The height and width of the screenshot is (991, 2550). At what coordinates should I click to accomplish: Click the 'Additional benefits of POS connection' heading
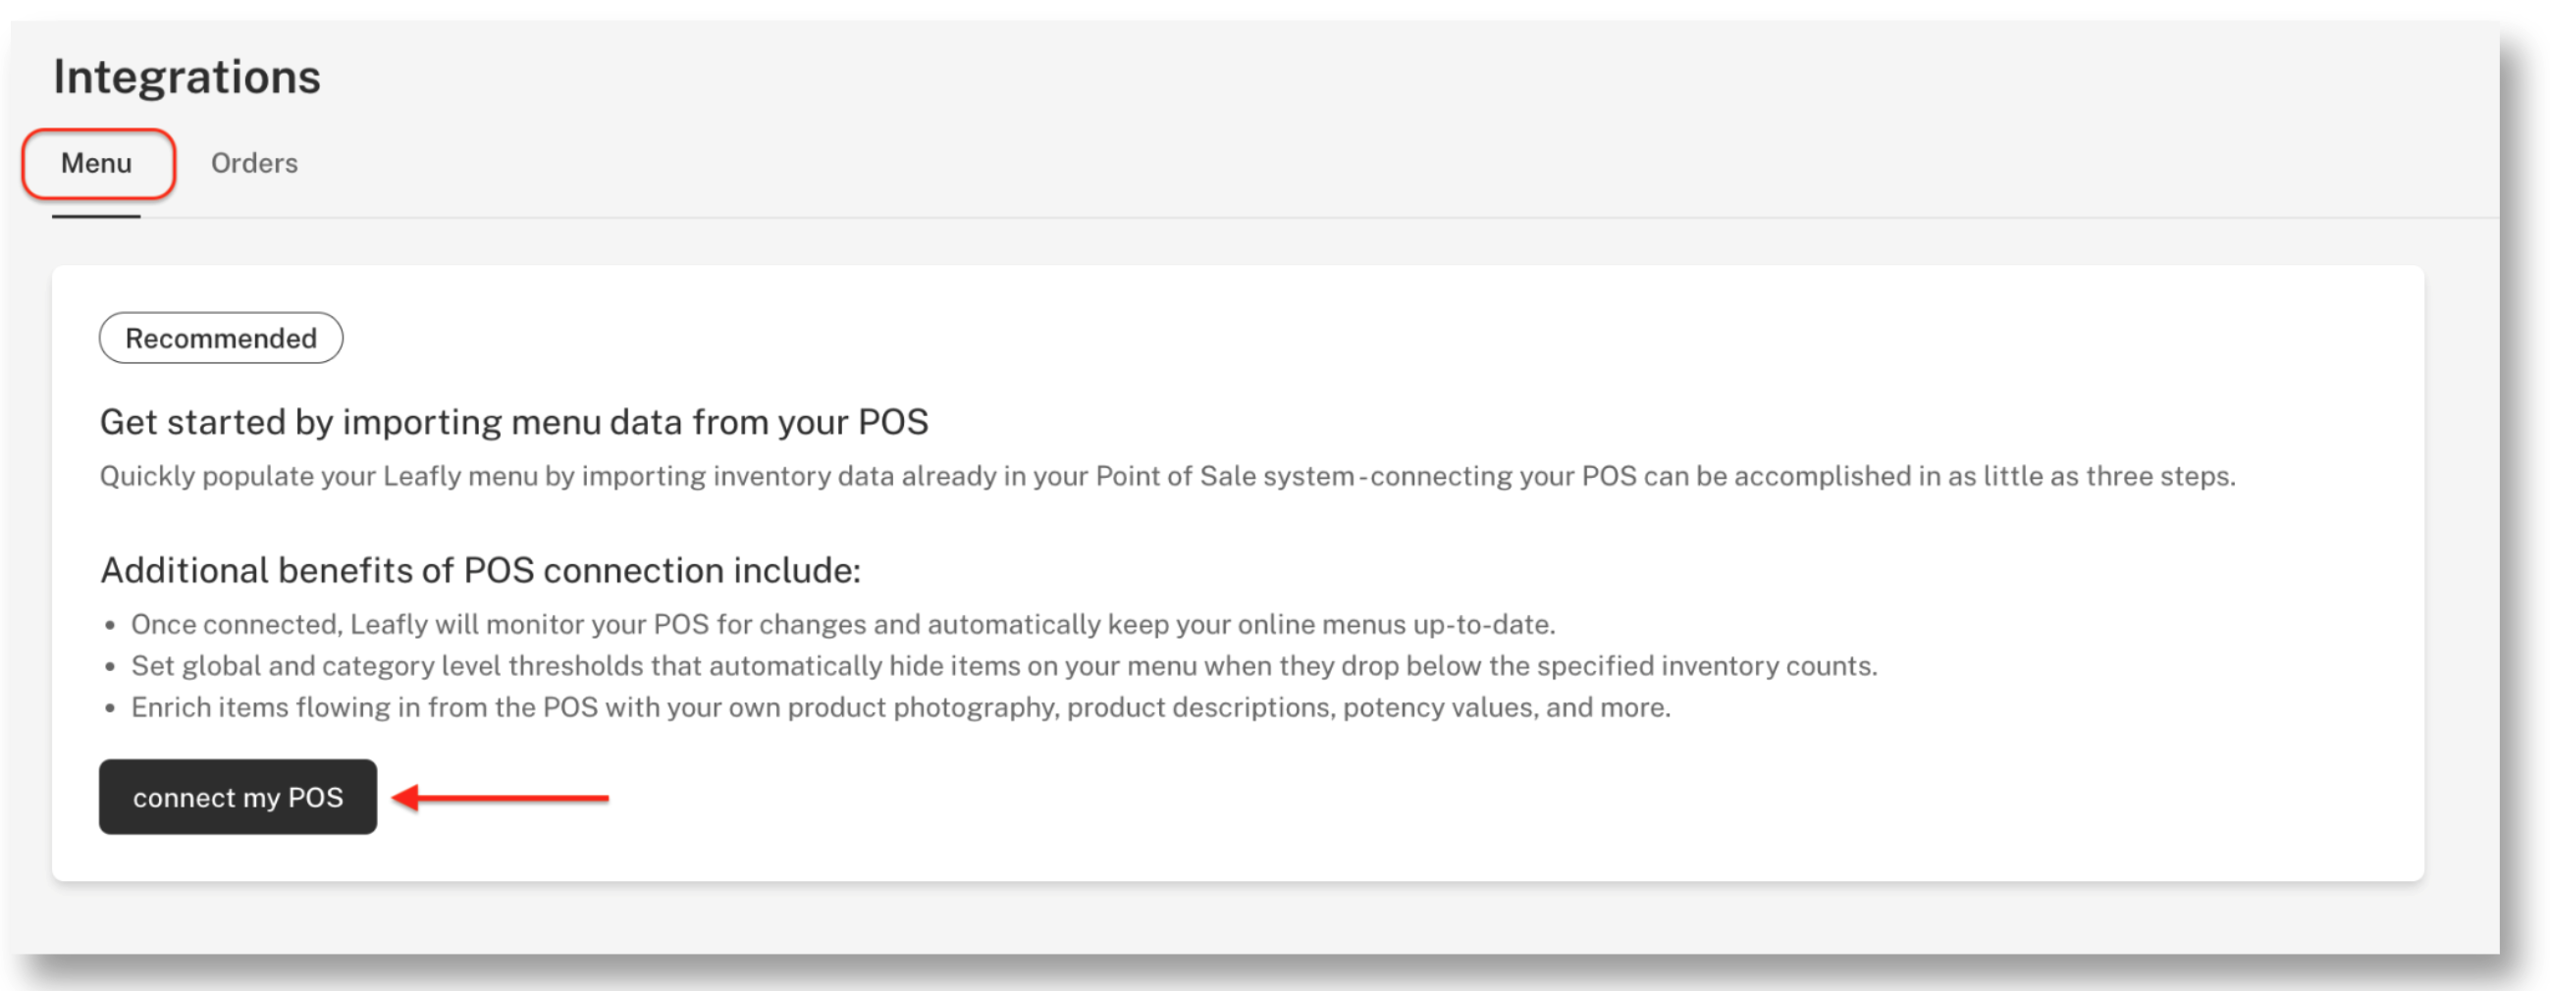click(x=481, y=571)
